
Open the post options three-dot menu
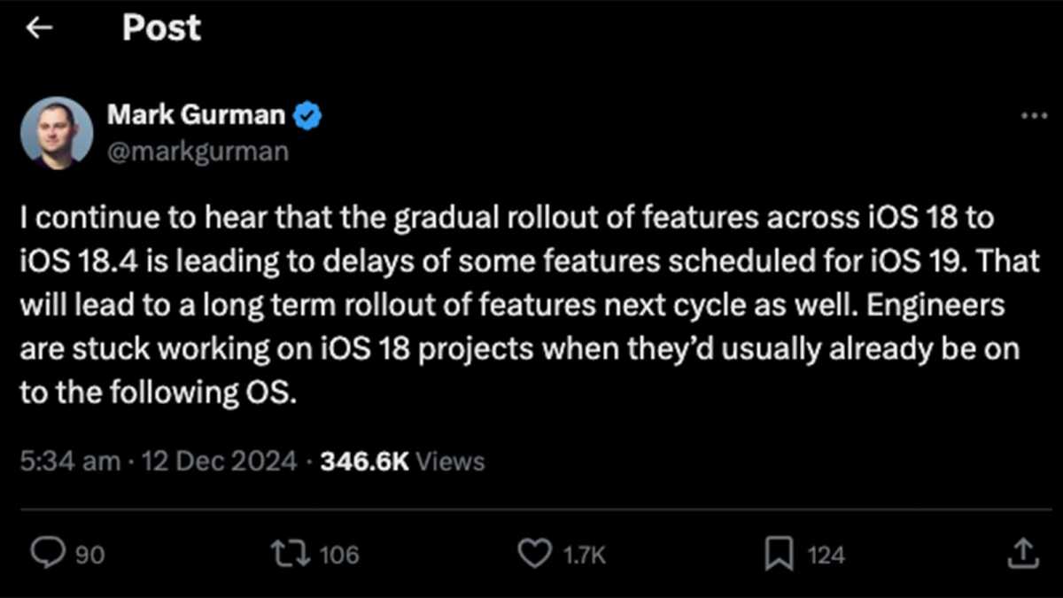(1031, 113)
